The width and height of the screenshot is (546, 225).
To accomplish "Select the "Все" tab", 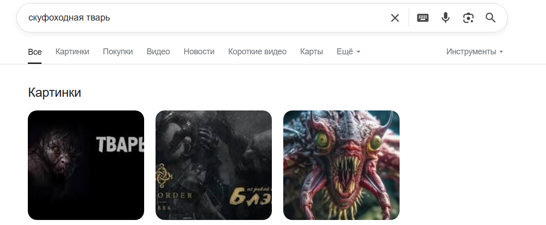I will 35,52.
